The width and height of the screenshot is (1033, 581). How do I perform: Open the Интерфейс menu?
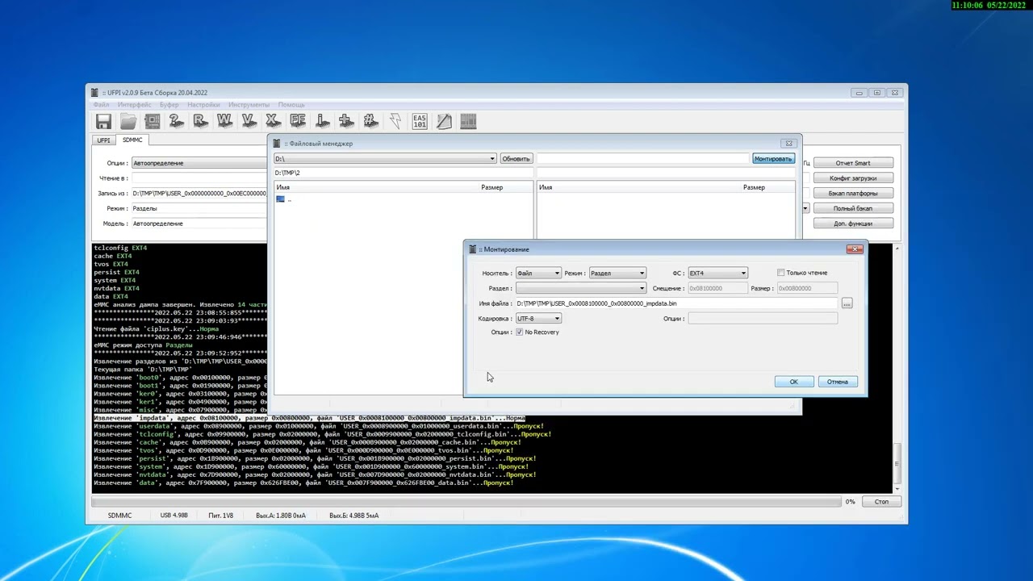[134, 105]
